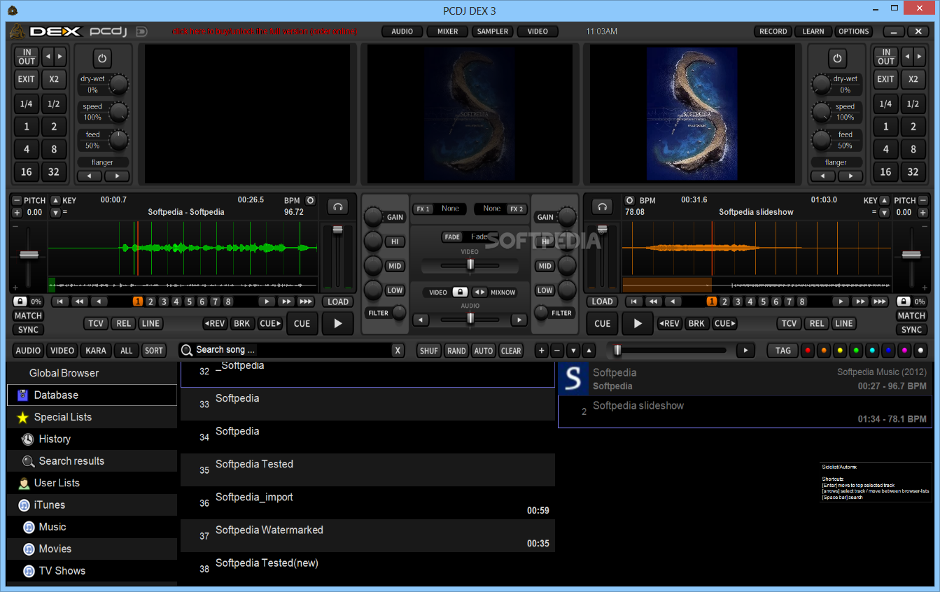Open the FX 1 effect selector
The width and height of the screenshot is (940, 592).
pyautogui.click(x=440, y=209)
